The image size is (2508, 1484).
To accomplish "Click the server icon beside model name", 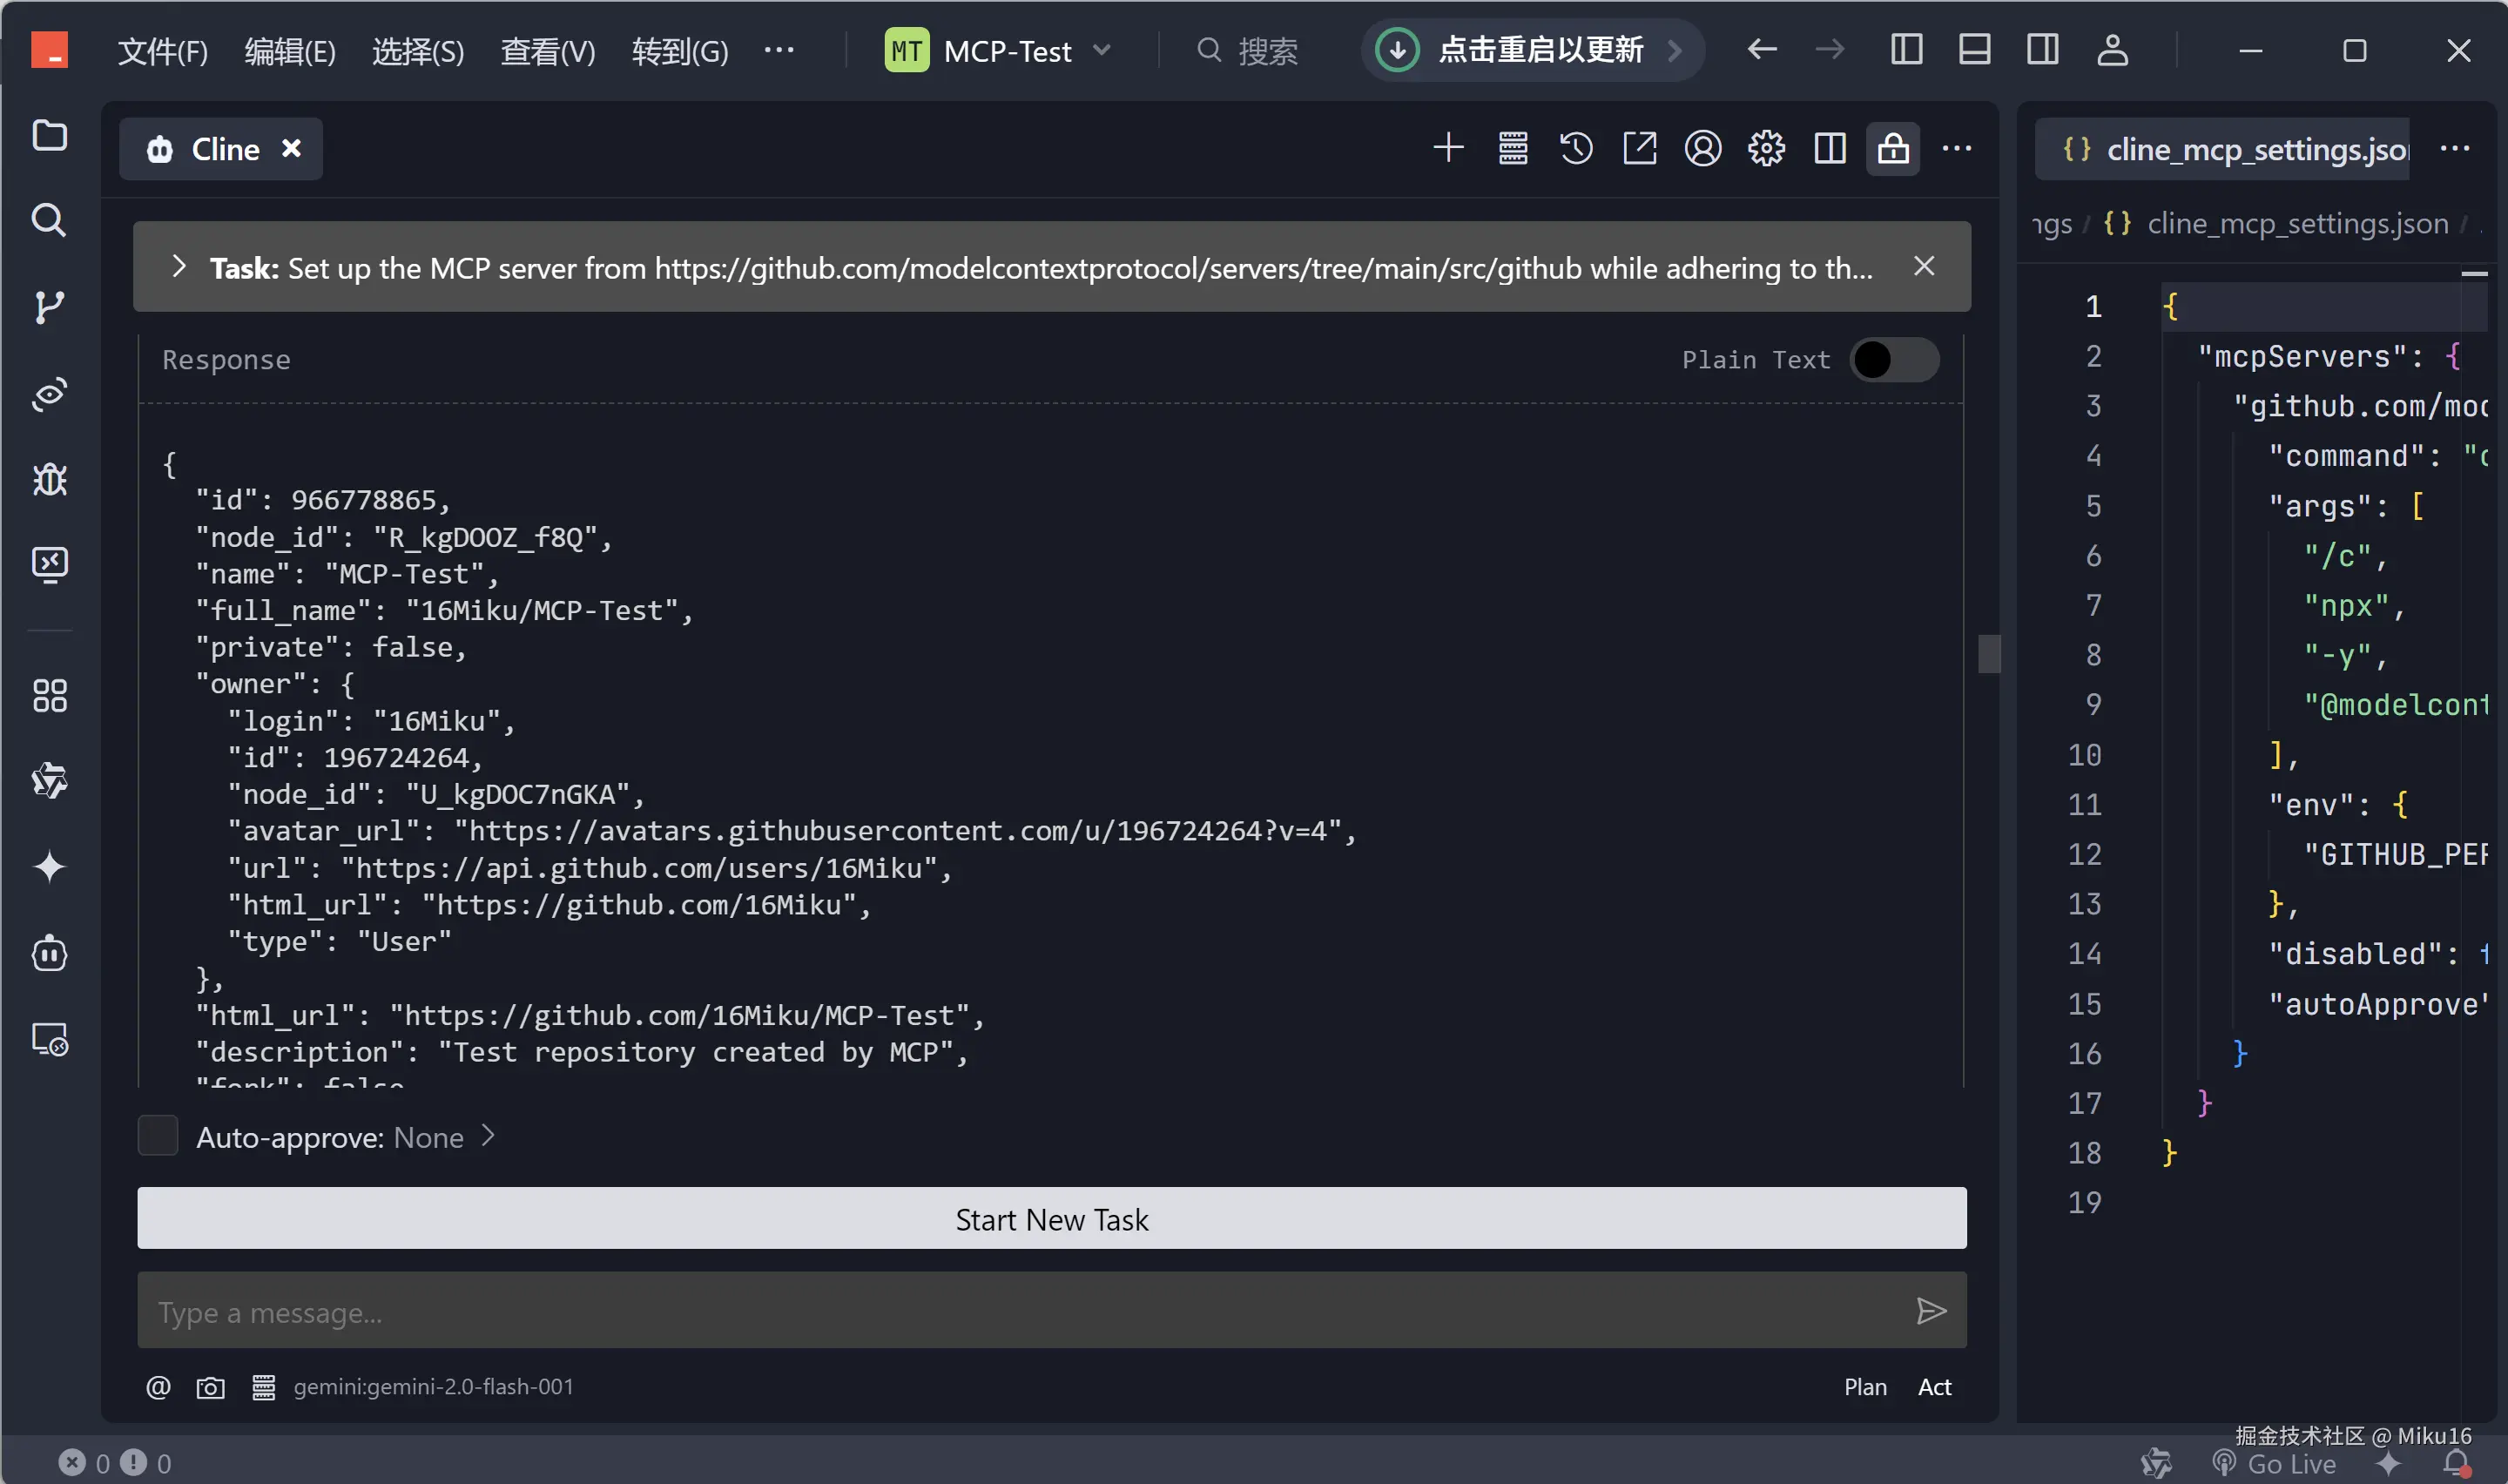I will (x=263, y=1387).
